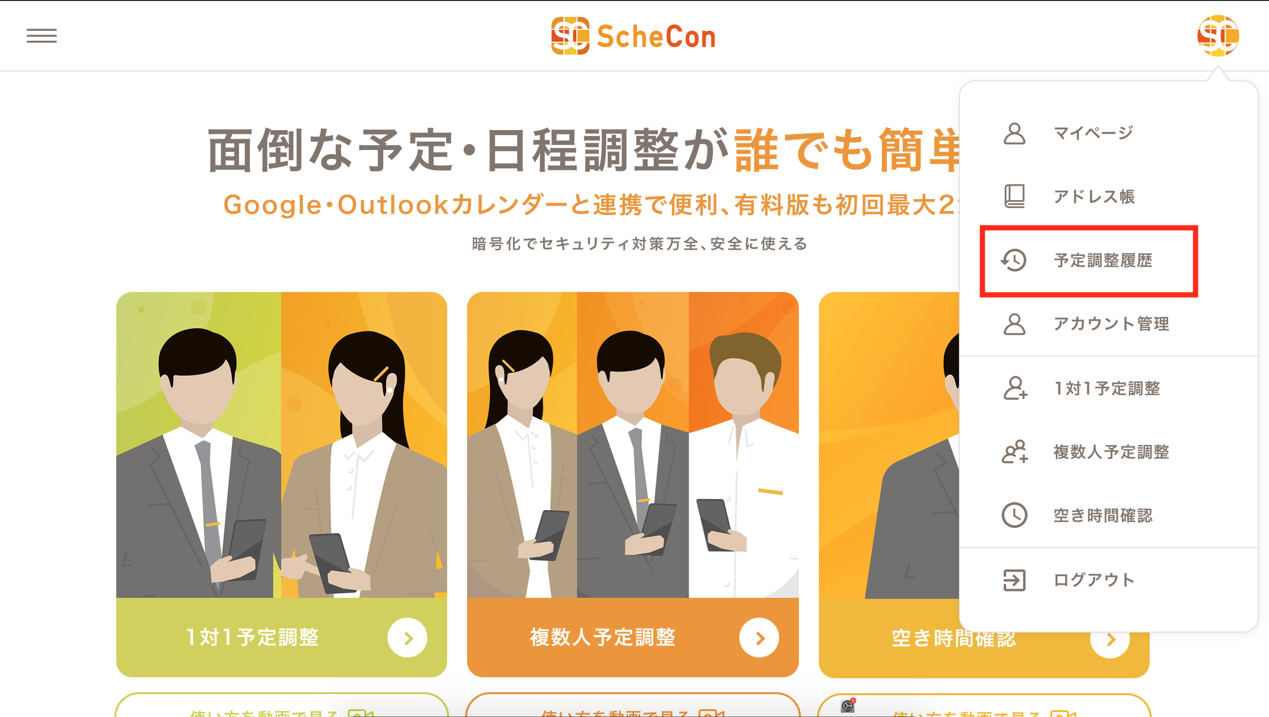This screenshot has height=717, width=1269.
Task: Click the book icon for アドレス帳
Action: [x=1014, y=197]
